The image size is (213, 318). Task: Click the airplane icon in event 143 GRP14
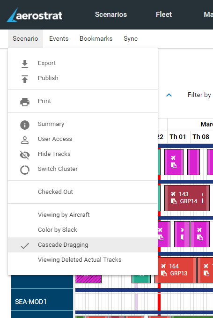pyautogui.click(x=173, y=194)
